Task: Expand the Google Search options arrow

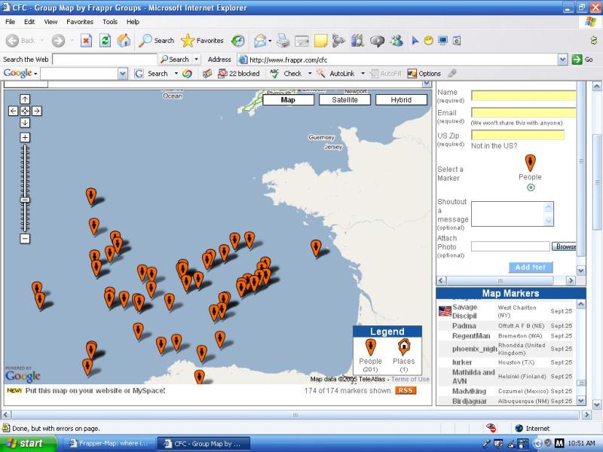Action: (x=176, y=73)
